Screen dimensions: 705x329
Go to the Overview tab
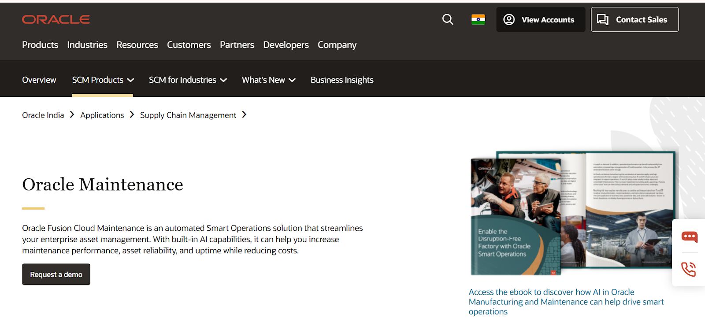pos(39,80)
